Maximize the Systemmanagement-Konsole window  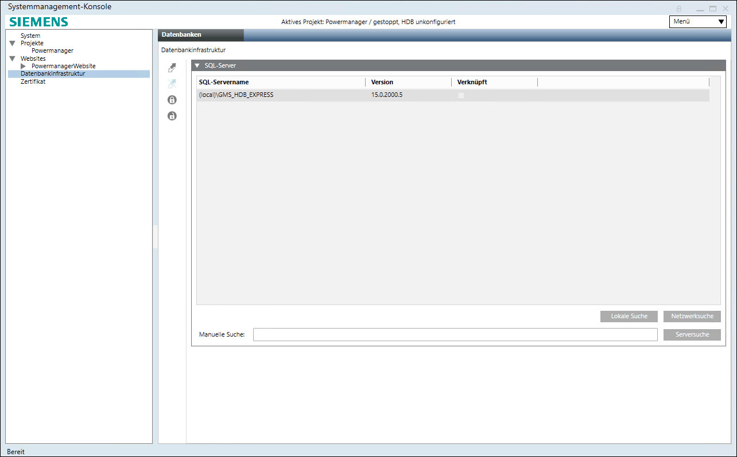tap(713, 9)
